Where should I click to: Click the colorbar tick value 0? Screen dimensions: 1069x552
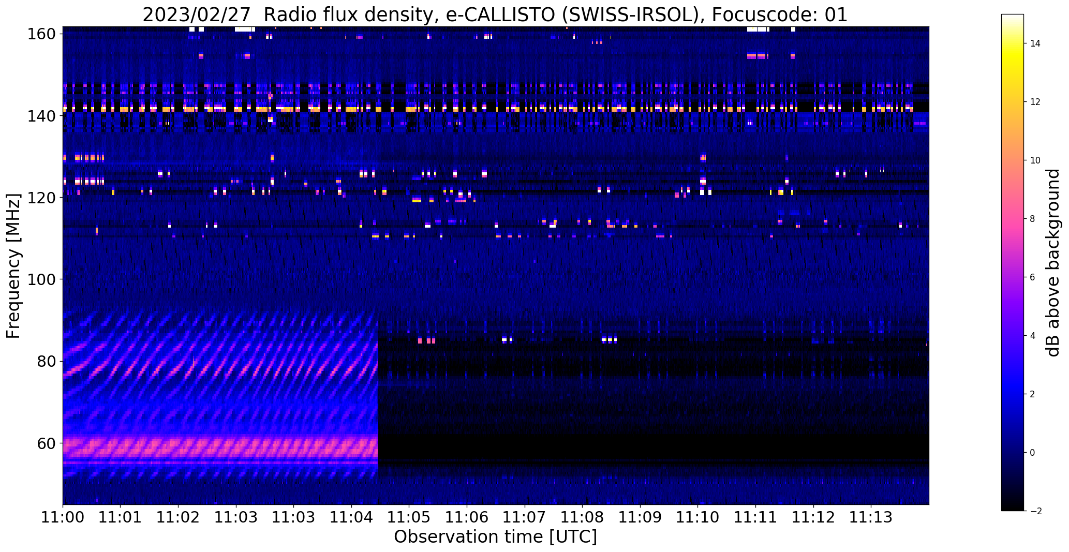[x=1033, y=453]
